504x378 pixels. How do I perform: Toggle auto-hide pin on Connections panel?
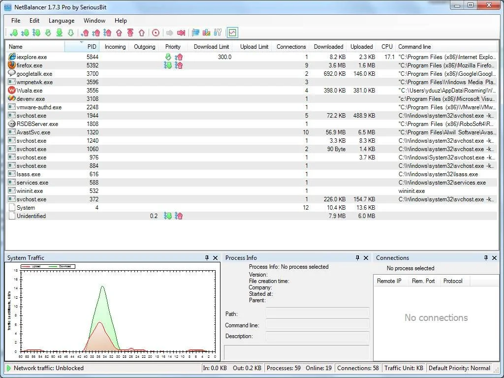pos(486,258)
